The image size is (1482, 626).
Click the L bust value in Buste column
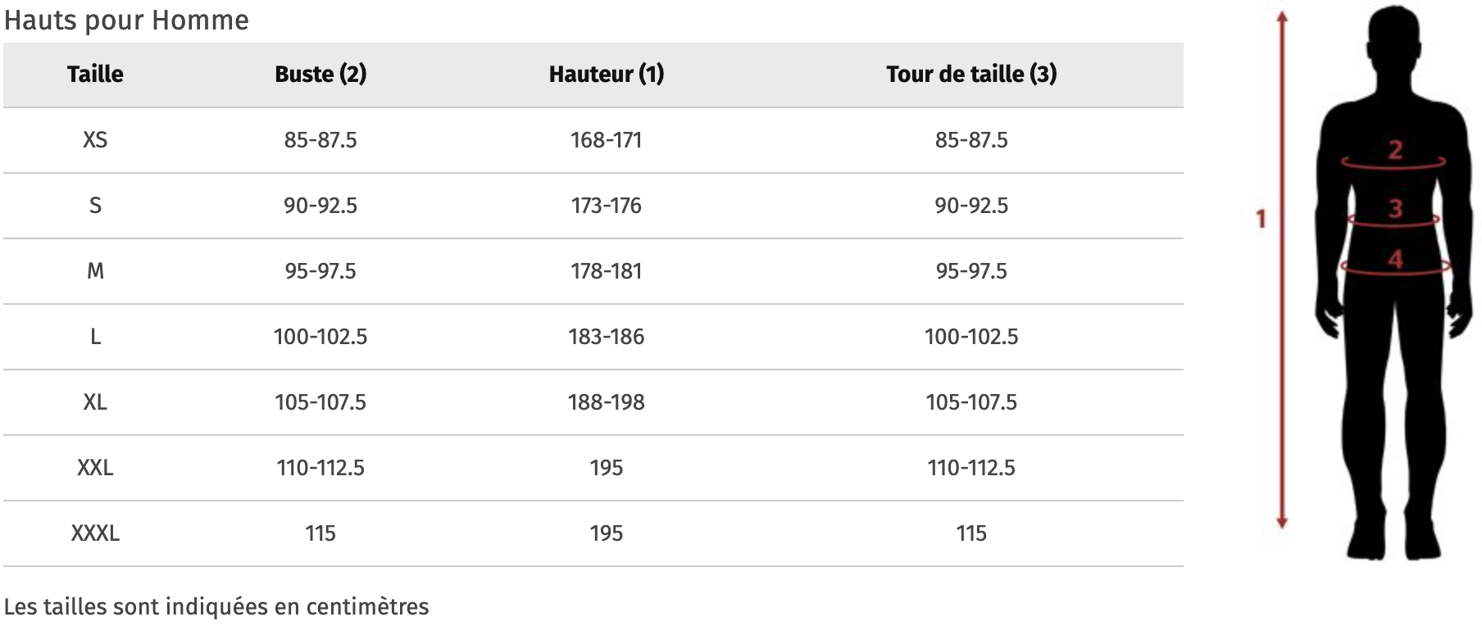[320, 337]
